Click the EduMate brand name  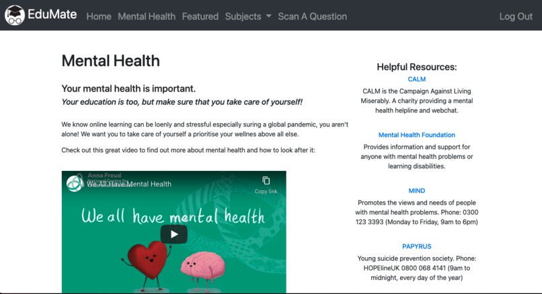point(52,15)
